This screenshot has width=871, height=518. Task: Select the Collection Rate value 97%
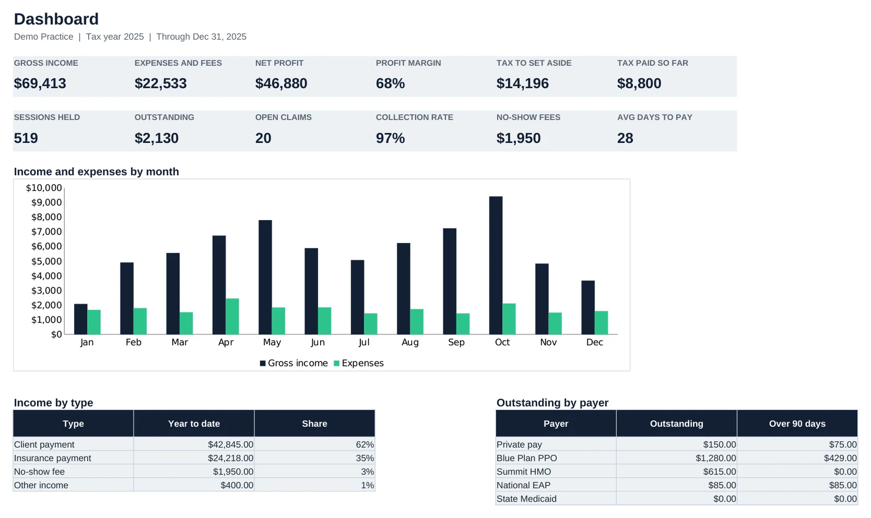coord(390,138)
